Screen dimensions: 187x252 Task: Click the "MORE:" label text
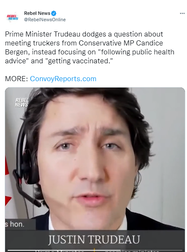[x=17, y=79]
